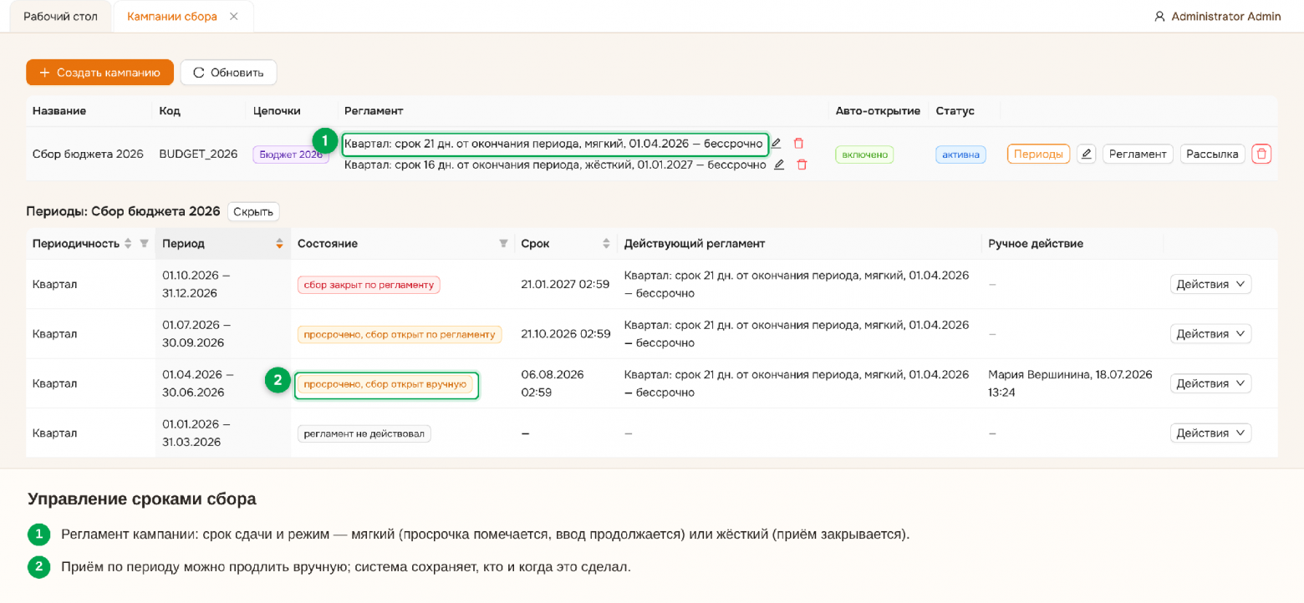Delete the Сбор бюджета 2026 campaign

pyautogui.click(x=1261, y=154)
